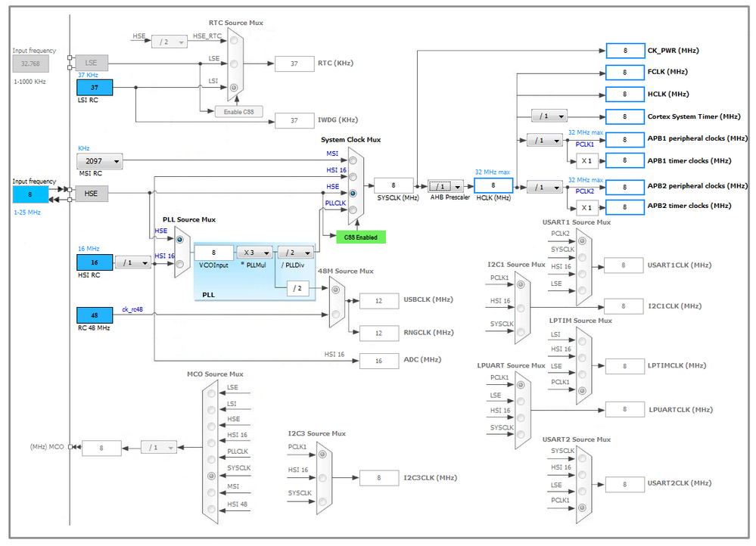Select LSI input in RTC Source Mux
Viewport: 756px width, 546px height.
pos(234,87)
